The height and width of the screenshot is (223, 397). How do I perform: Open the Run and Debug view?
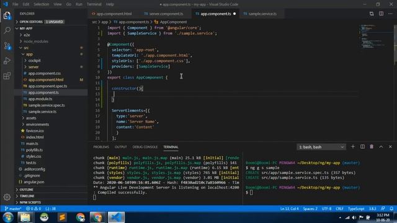[x=7, y=61]
